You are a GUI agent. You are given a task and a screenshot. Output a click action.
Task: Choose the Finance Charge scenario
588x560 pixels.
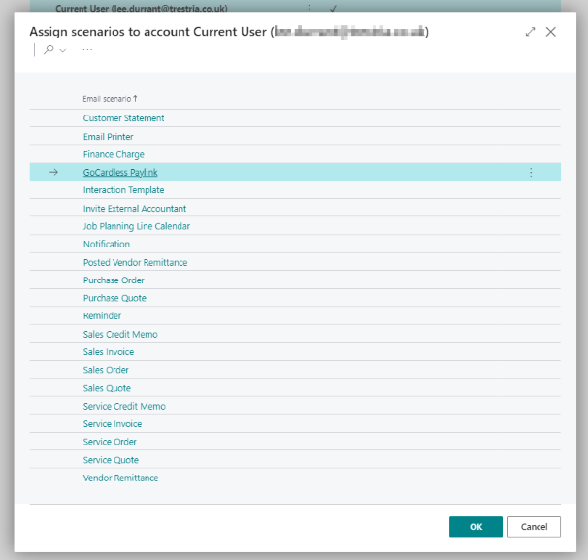click(x=114, y=154)
